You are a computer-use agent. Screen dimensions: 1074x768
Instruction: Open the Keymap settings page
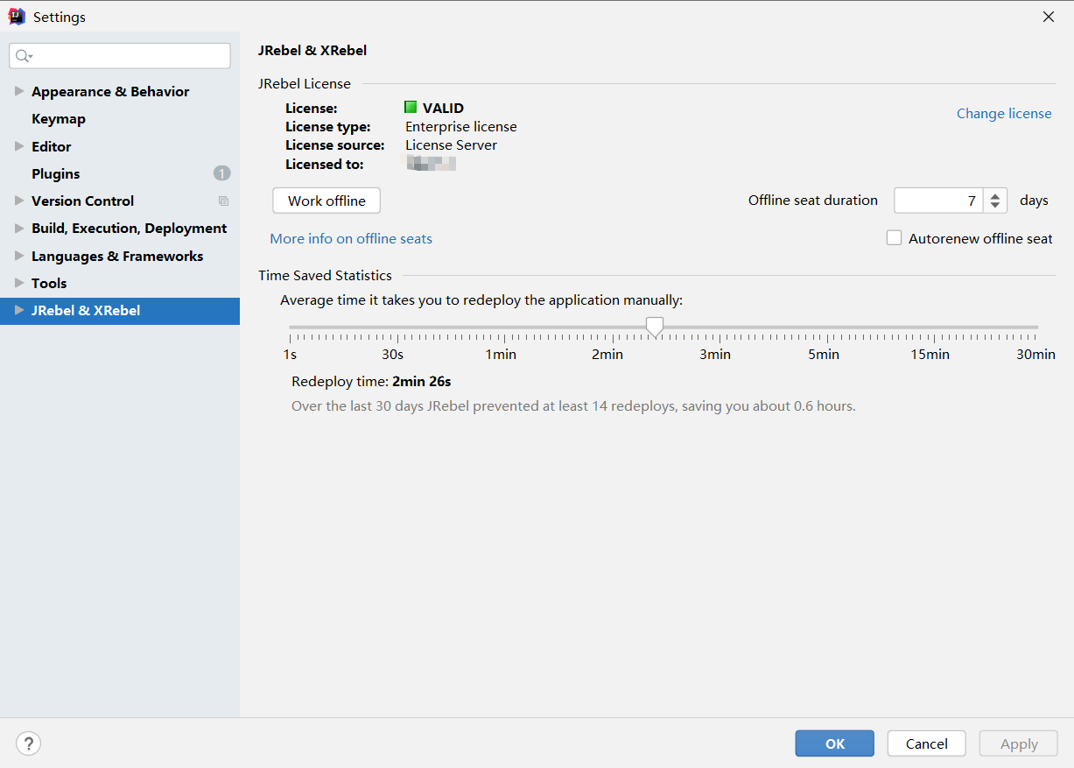(59, 118)
